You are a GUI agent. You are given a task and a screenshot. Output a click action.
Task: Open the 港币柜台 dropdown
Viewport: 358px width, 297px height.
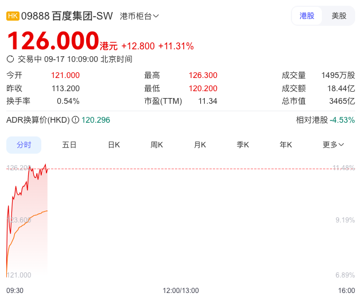(x=139, y=16)
